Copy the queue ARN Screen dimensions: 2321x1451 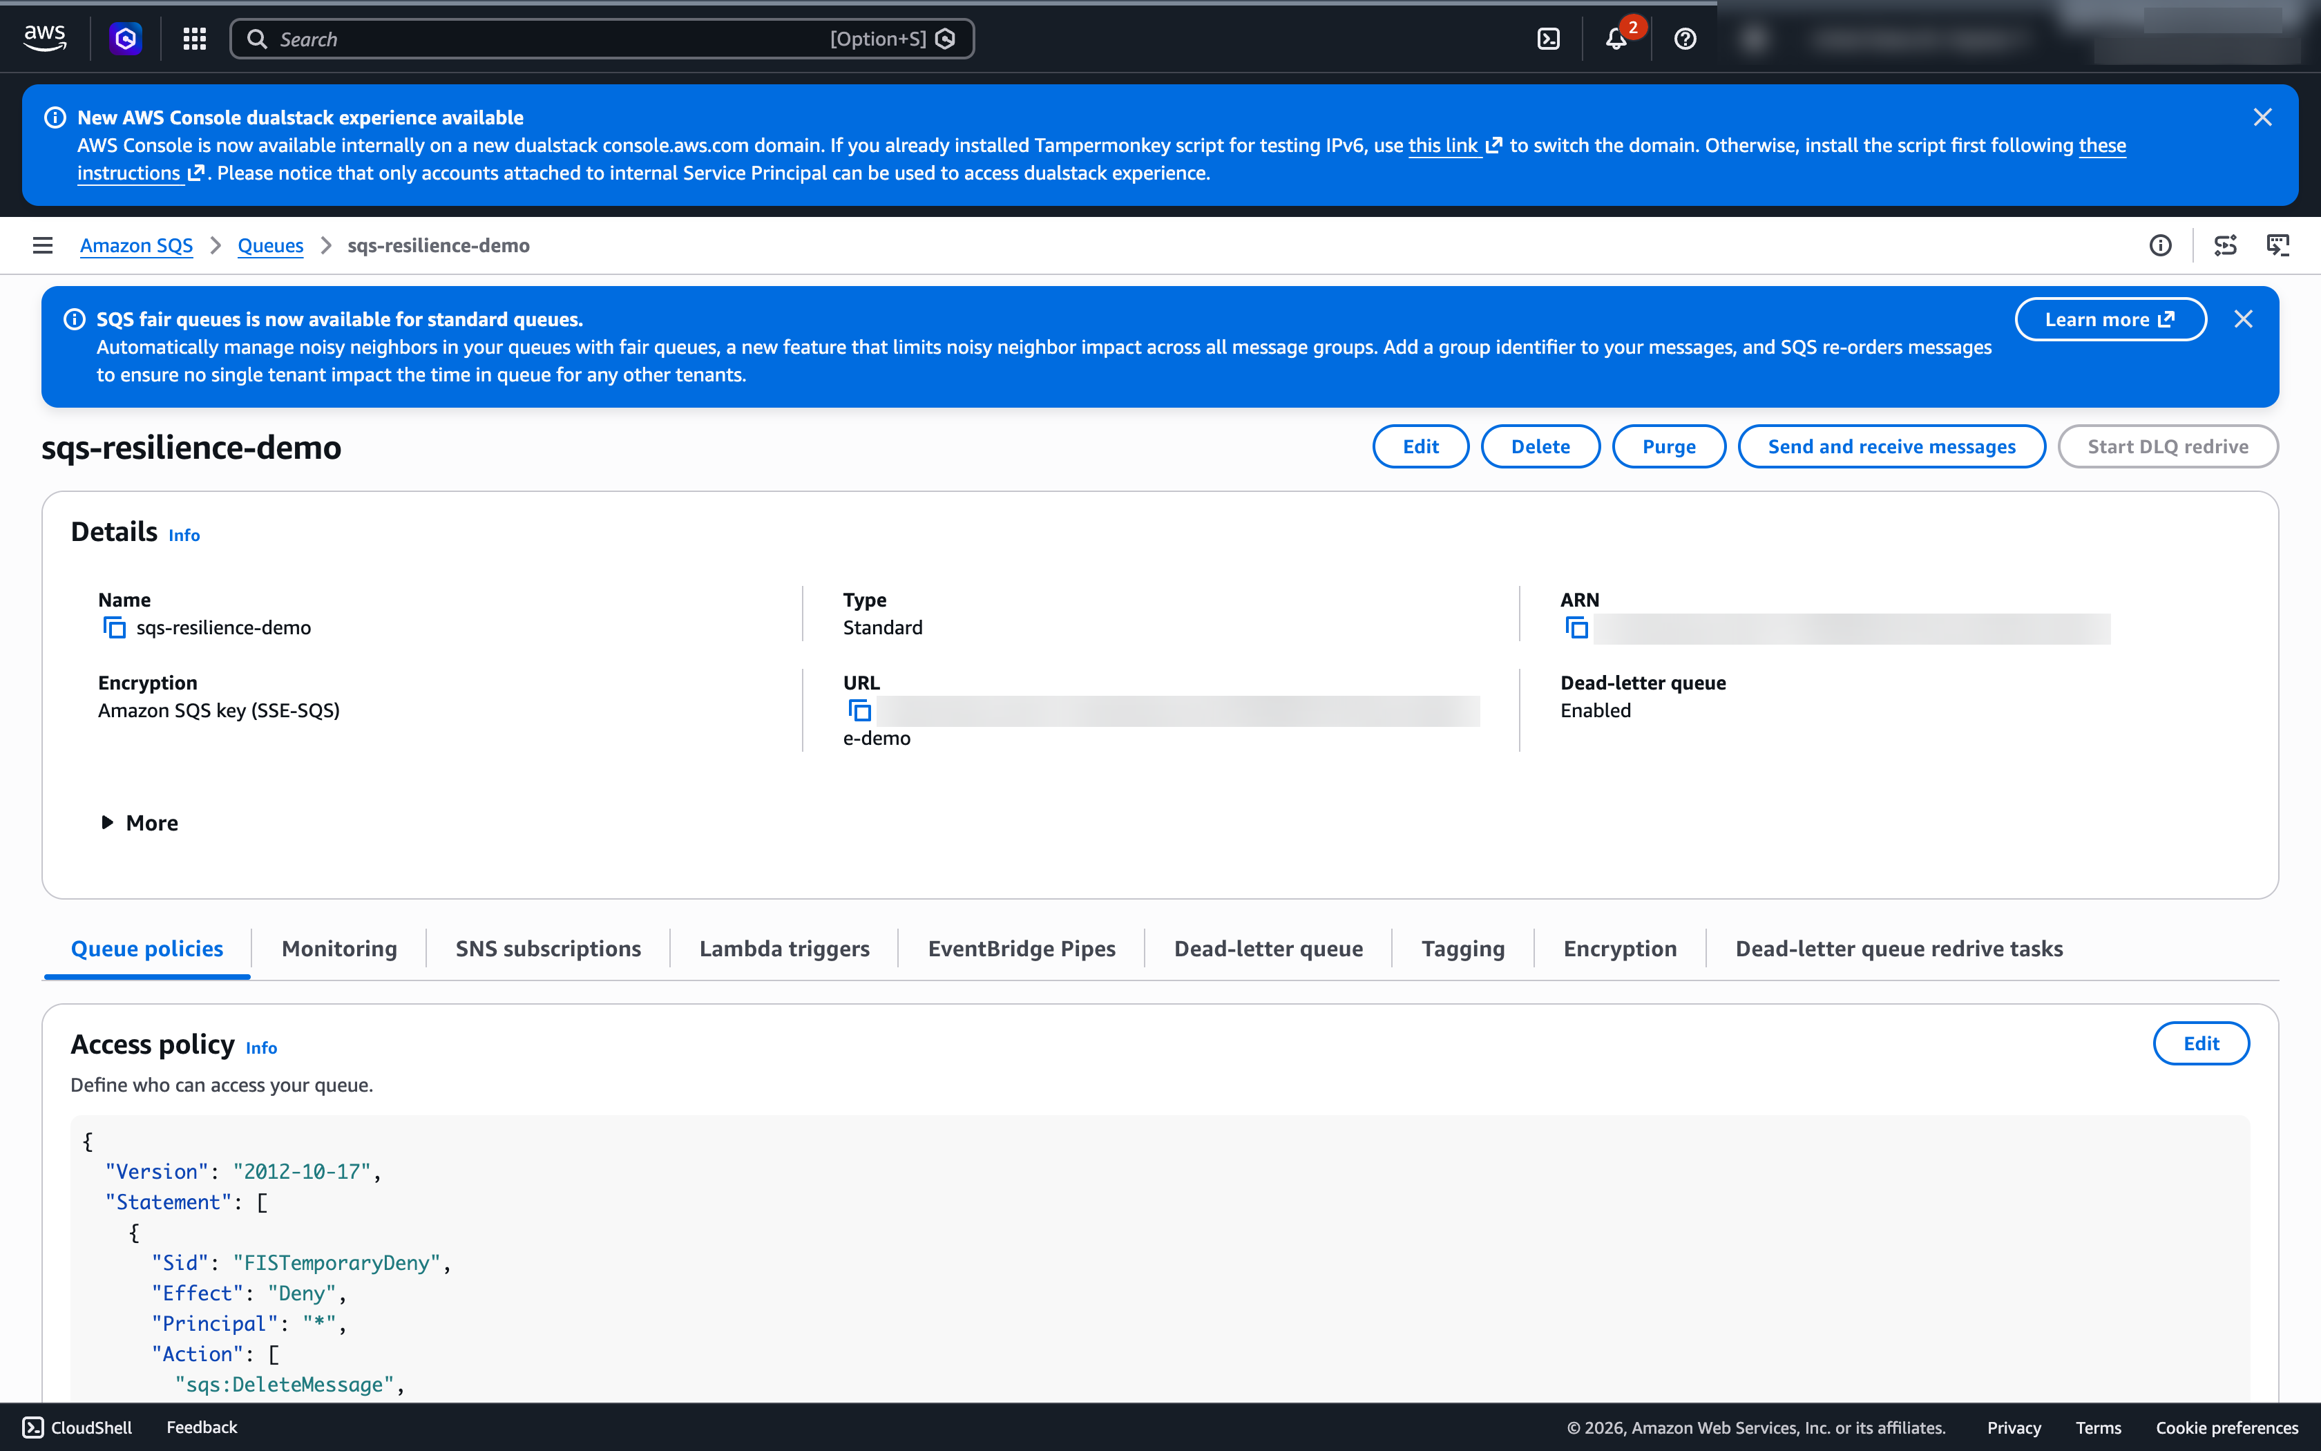tap(1577, 627)
